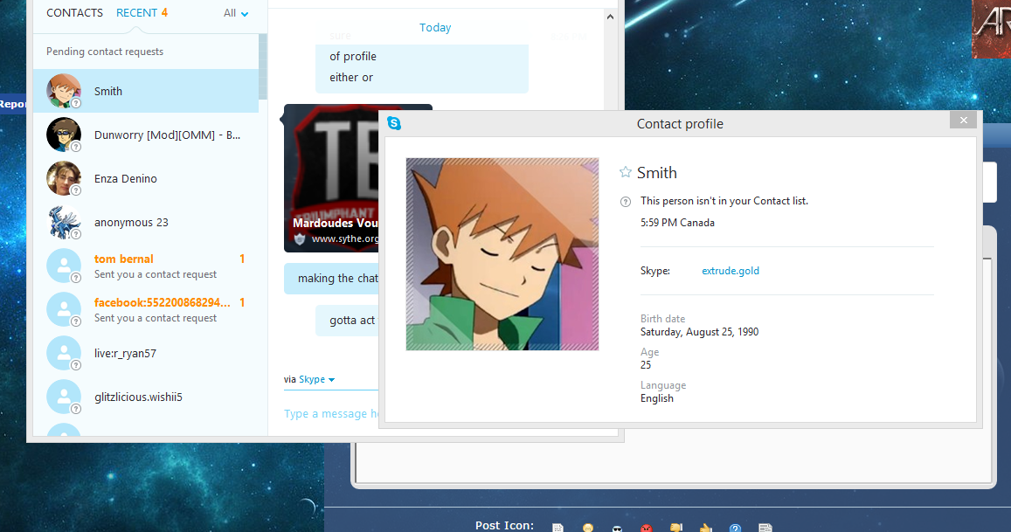Select glitzlicious.wishii5 contact
Screen dimensions: 1011x532
(x=146, y=397)
